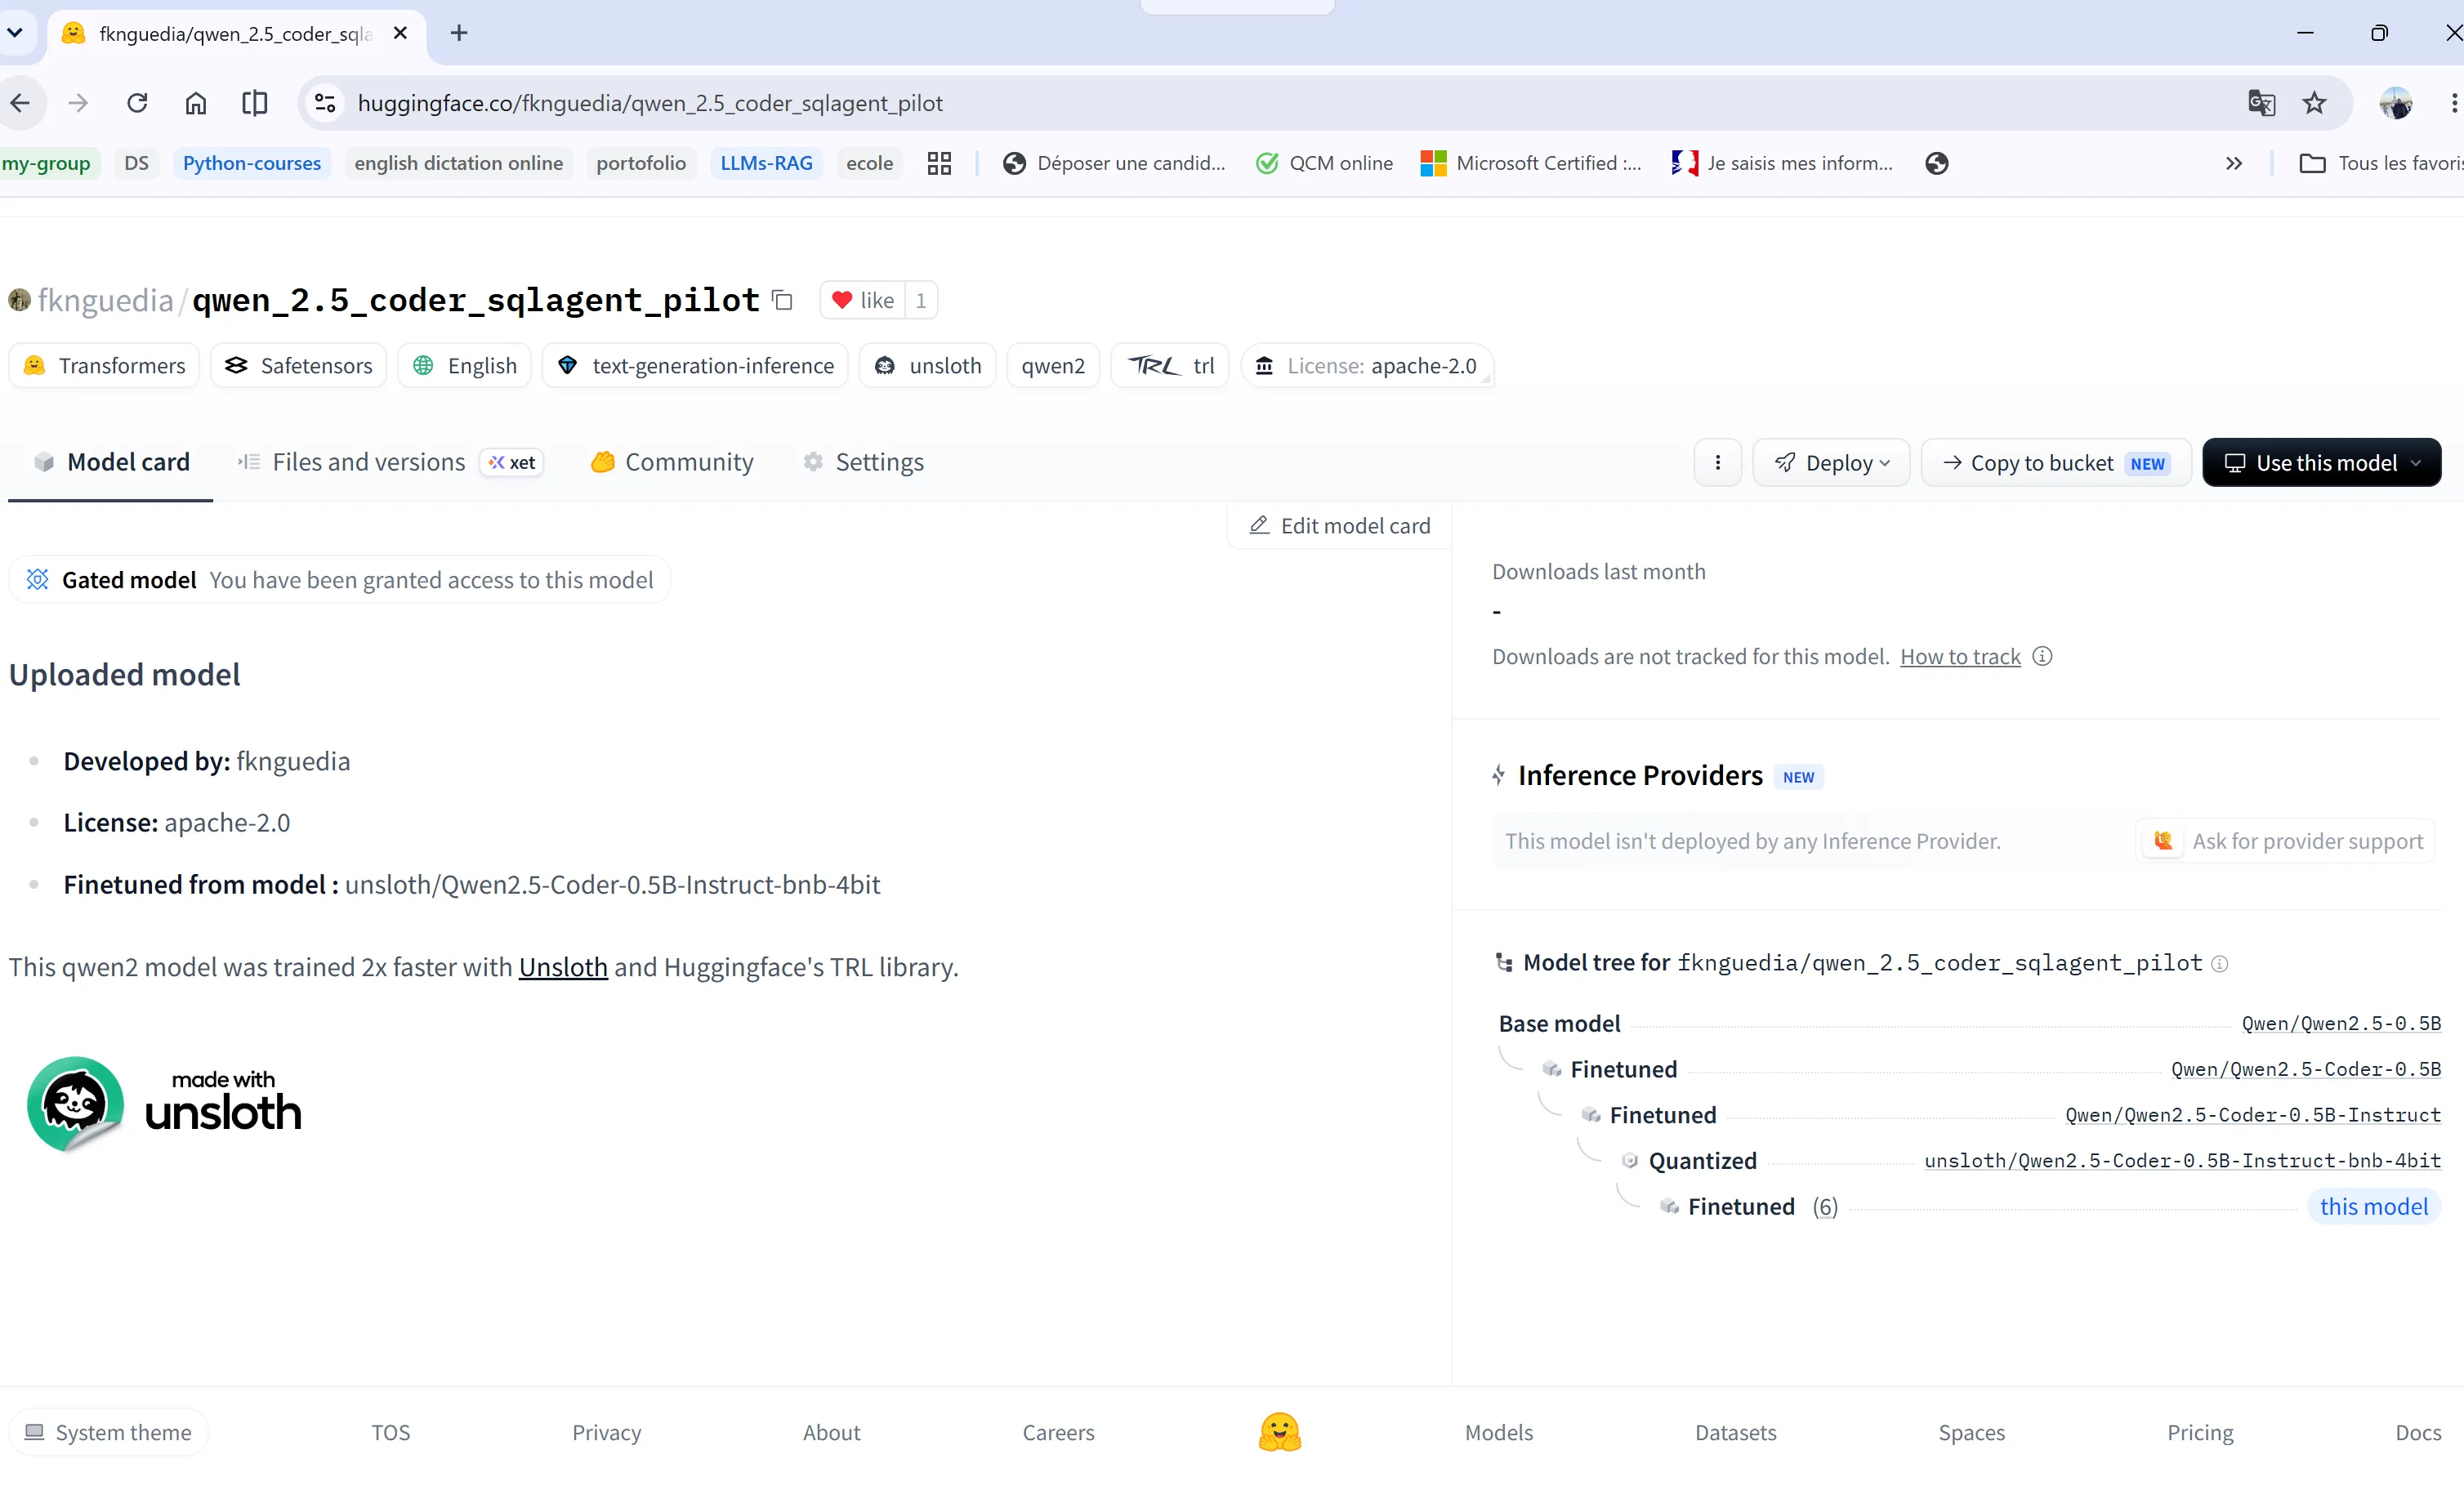The image size is (2464, 1490).
Task: Go back with the browser arrow
Action: (x=20, y=103)
